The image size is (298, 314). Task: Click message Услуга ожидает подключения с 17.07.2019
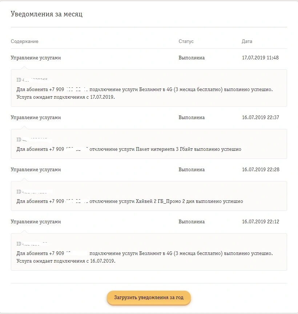65,97
